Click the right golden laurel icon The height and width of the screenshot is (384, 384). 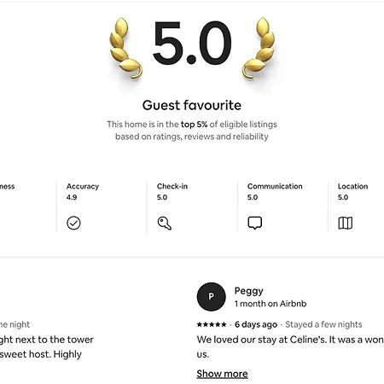pyautogui.click(x=259, y=48)
